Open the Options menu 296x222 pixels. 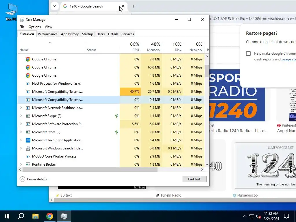point(35,27)
